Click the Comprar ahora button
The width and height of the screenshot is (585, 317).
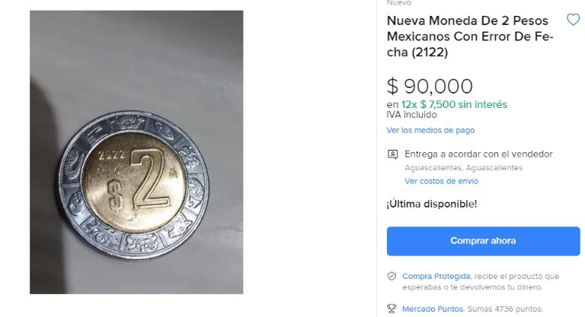(x=483, y=241)
